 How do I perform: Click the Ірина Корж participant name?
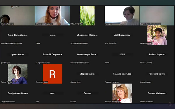click(x=17, y=54)
